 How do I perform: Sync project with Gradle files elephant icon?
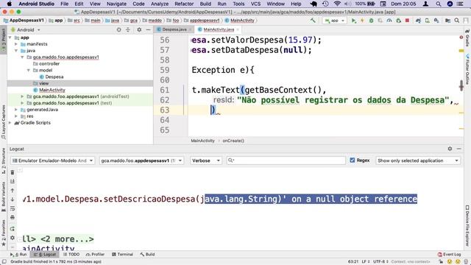418,21
